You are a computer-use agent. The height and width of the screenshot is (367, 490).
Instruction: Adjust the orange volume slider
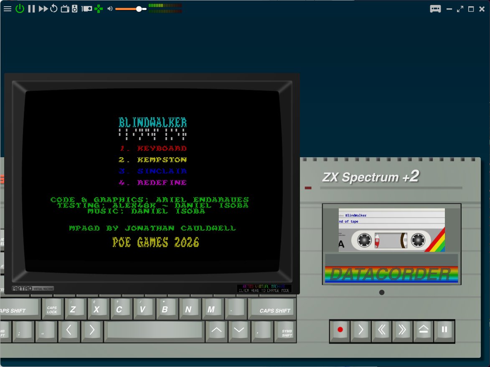131,9
